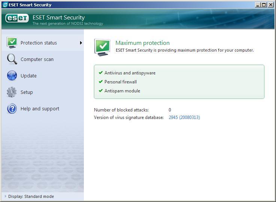276x202 pixels.
Task: Click the blocked attacks value 0
Action: pyautogui.click(x=170, y=110)
